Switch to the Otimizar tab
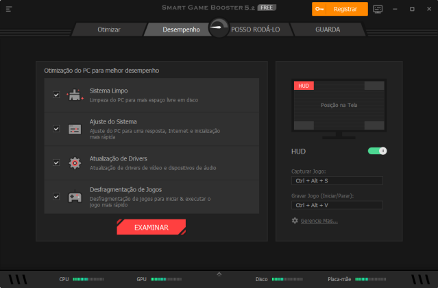 click(109, 29)
